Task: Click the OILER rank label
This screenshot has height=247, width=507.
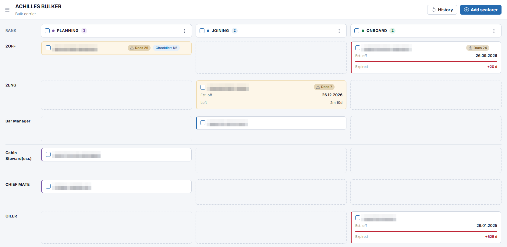Action: click(x=11, y=216)
